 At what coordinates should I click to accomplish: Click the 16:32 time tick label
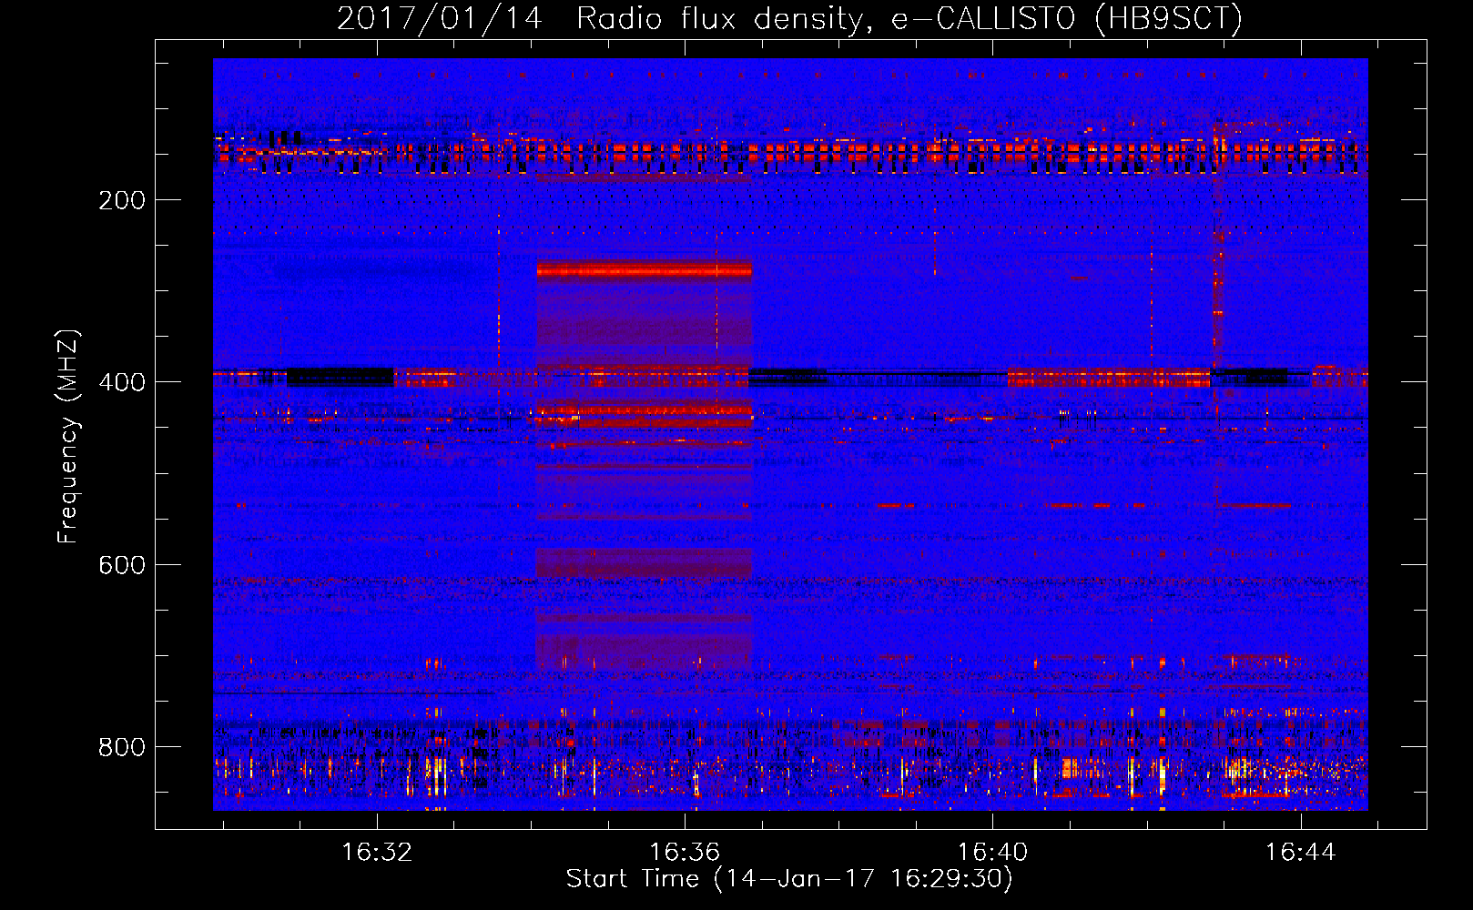coord(376,852)
